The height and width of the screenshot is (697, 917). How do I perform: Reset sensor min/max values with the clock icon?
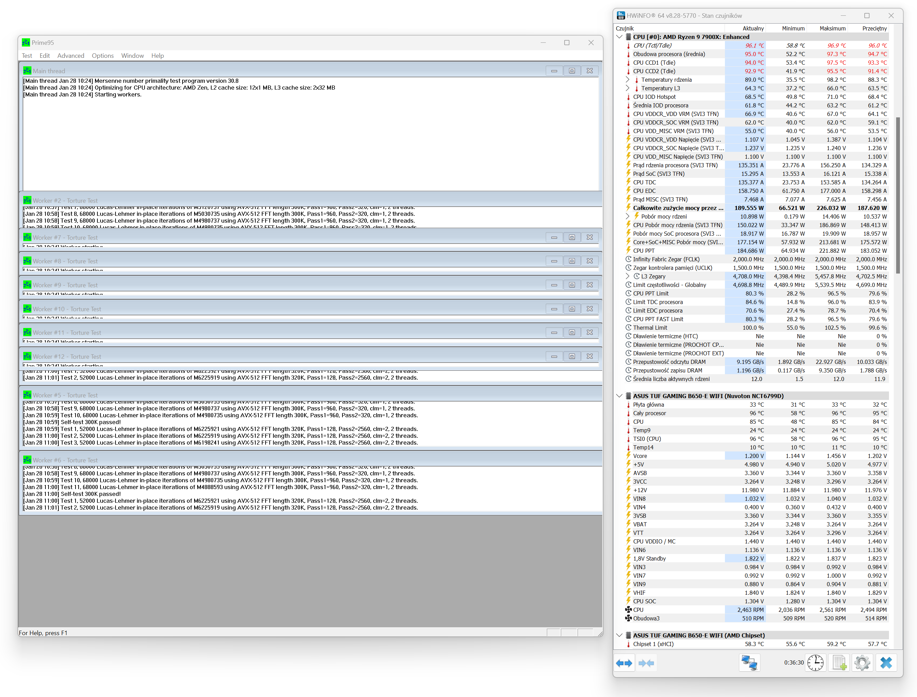tap(815, 663)
